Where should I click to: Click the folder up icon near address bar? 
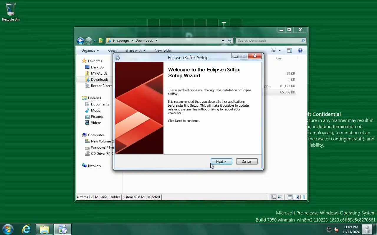coord(101,41)
